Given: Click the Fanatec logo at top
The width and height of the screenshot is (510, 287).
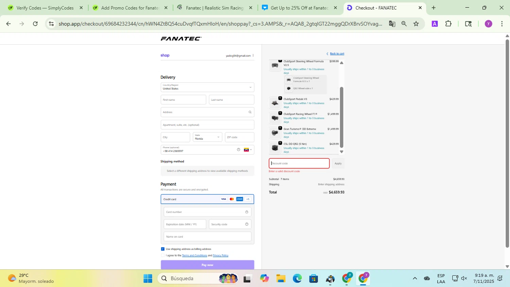Looking at the screenshot, I should click(x=181, y=38).
